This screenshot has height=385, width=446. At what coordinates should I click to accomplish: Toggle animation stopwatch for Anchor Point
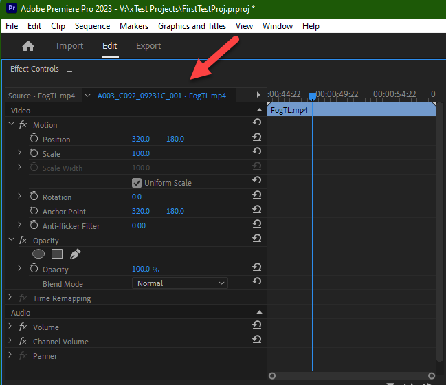pyautogui.click(x=34, y=210)
